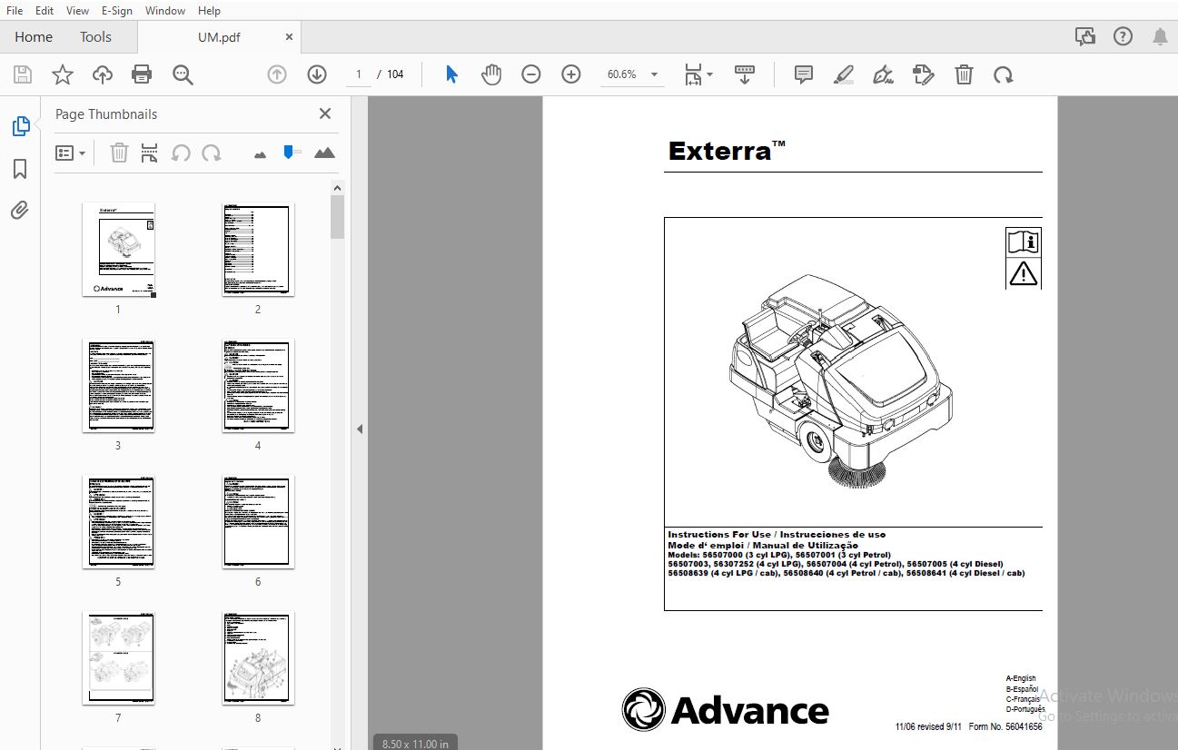The height and width of the screenshot is (750, 1178).
Task: Reduce thumbnail size small mountain icon
Action: (261, 154)
